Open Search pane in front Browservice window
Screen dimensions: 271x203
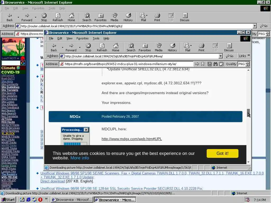(131, 47)
